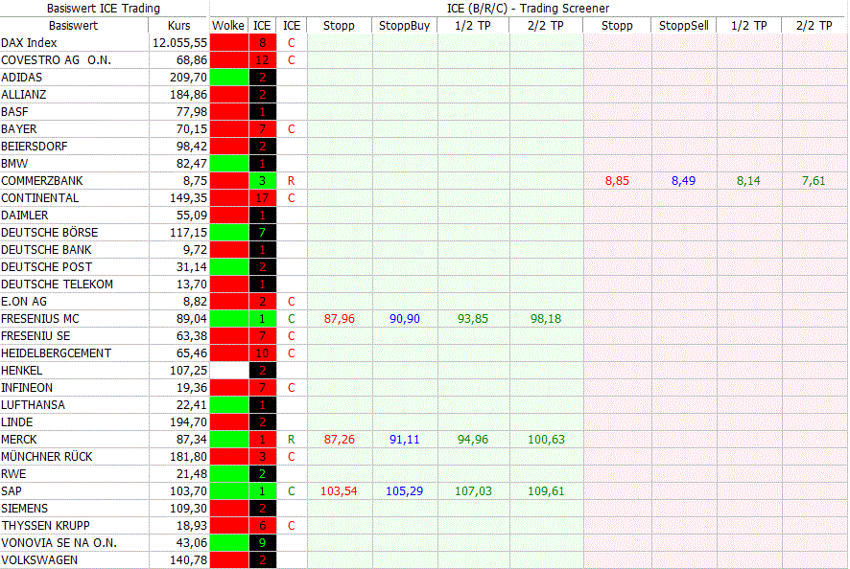Click Merck green R signal cell
This screenshot has height=569, width=850.
coord(292,440)
